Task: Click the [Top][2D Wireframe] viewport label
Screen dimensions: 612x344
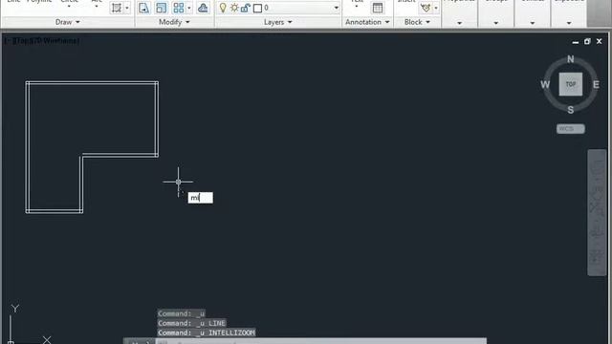Action: pyautogui.click(x=42, y=40)
